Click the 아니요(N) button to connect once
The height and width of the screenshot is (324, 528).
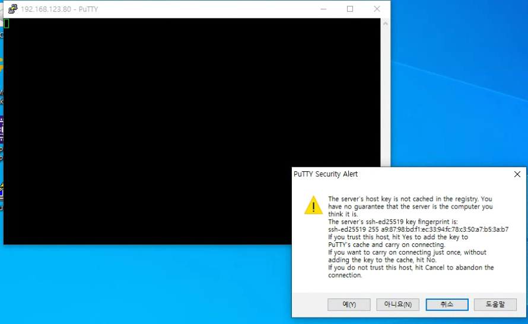397,304
